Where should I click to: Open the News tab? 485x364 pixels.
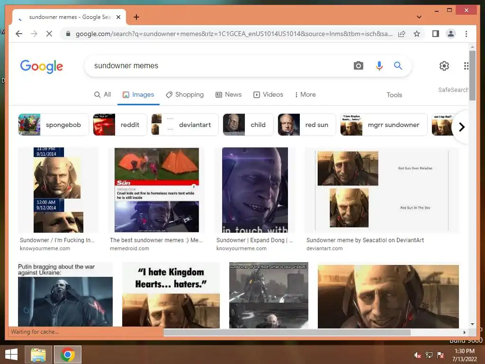click(x=229, y=95)
